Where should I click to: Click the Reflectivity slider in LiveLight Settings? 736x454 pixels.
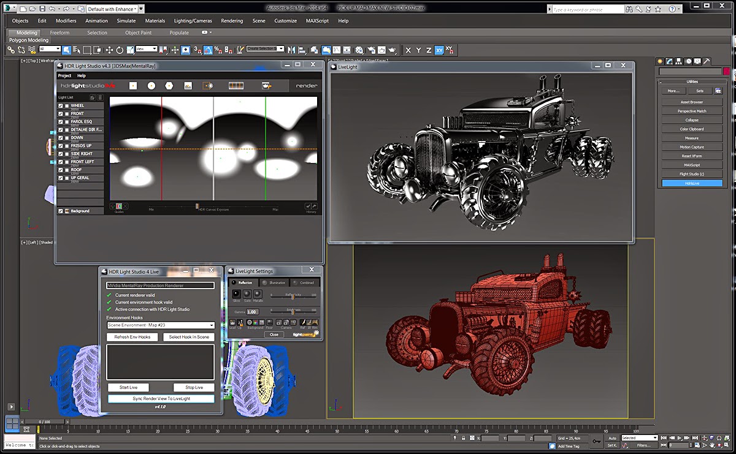pos(293,297)
